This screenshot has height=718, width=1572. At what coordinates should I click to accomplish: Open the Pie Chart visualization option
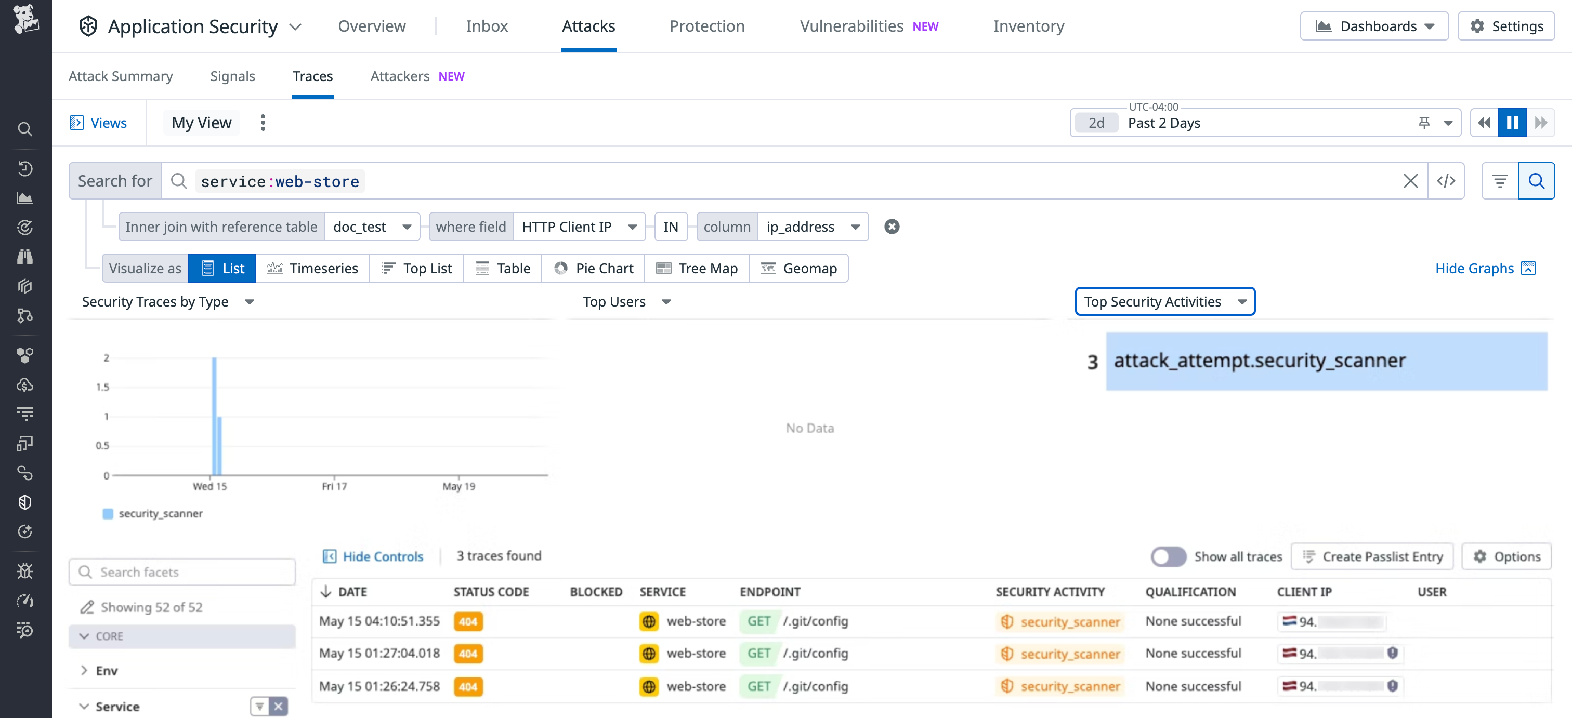[593, 268]
